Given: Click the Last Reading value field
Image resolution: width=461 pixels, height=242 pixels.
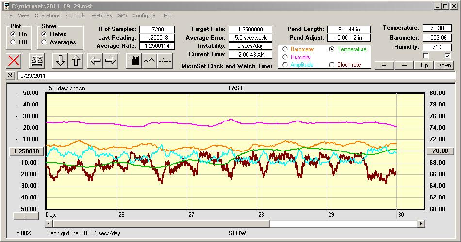Looking at the screenshot, I should point(157,38).
